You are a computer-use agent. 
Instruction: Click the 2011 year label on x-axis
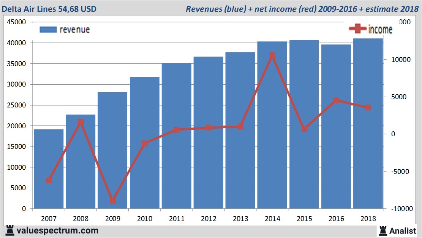pos(177,218)
